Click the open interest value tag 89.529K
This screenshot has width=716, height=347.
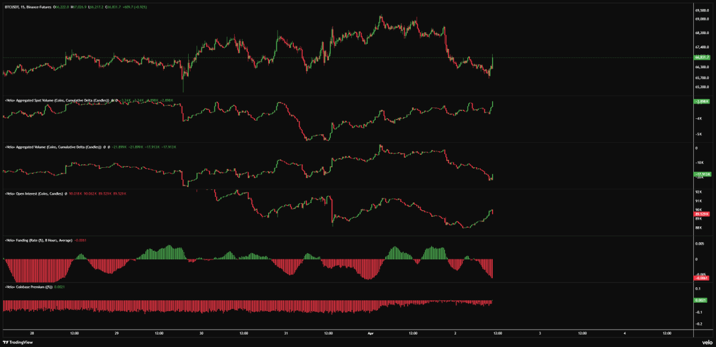[700, 214]
